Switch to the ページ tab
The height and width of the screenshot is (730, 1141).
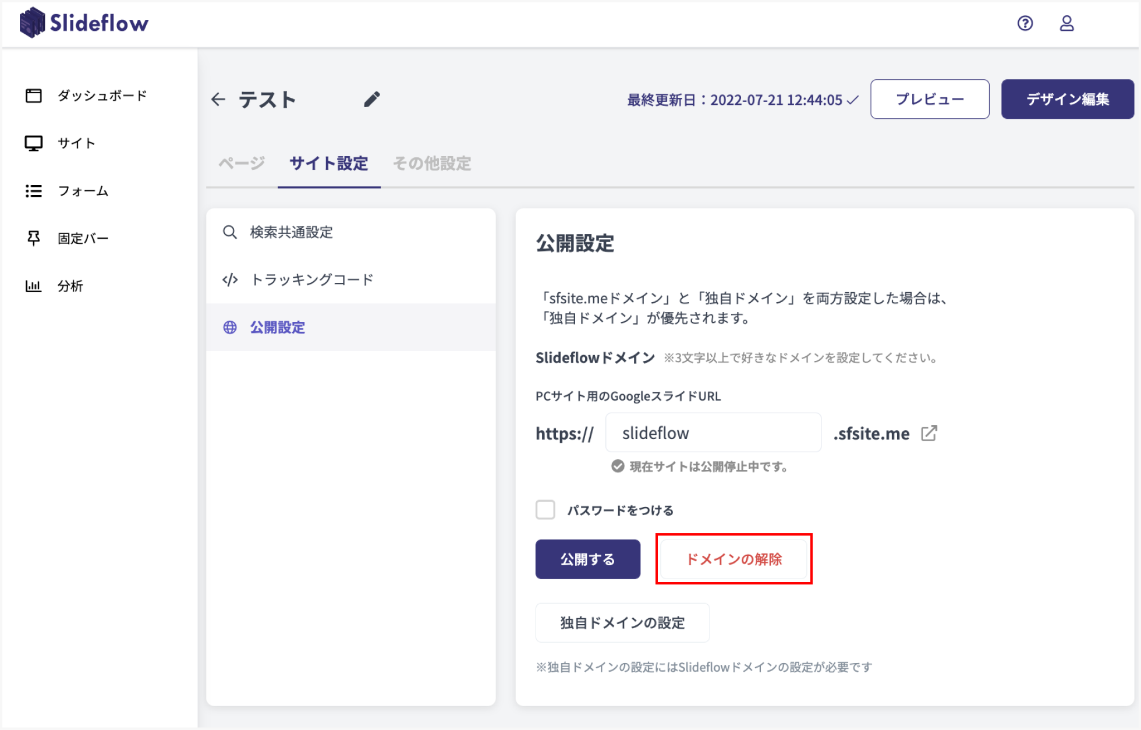point(242,164)
